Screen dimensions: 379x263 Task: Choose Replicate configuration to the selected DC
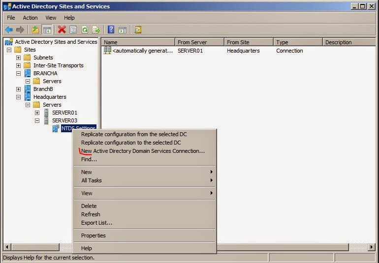pos(145,143)
